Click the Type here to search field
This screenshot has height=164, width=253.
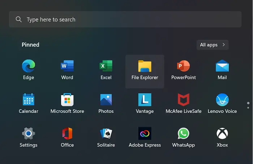(125, 19)
